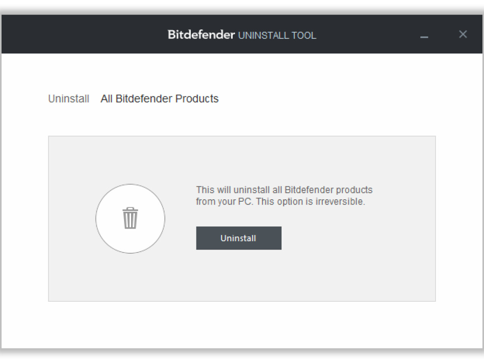Minimize the Bitdefender Uninstall Tool window
Viewport: 484px width, 363px height.
pos(424,36)
